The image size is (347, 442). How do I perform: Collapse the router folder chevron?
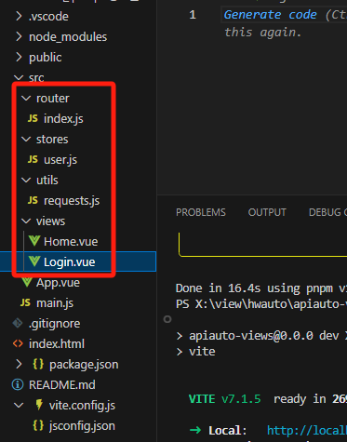coord(26,98)
